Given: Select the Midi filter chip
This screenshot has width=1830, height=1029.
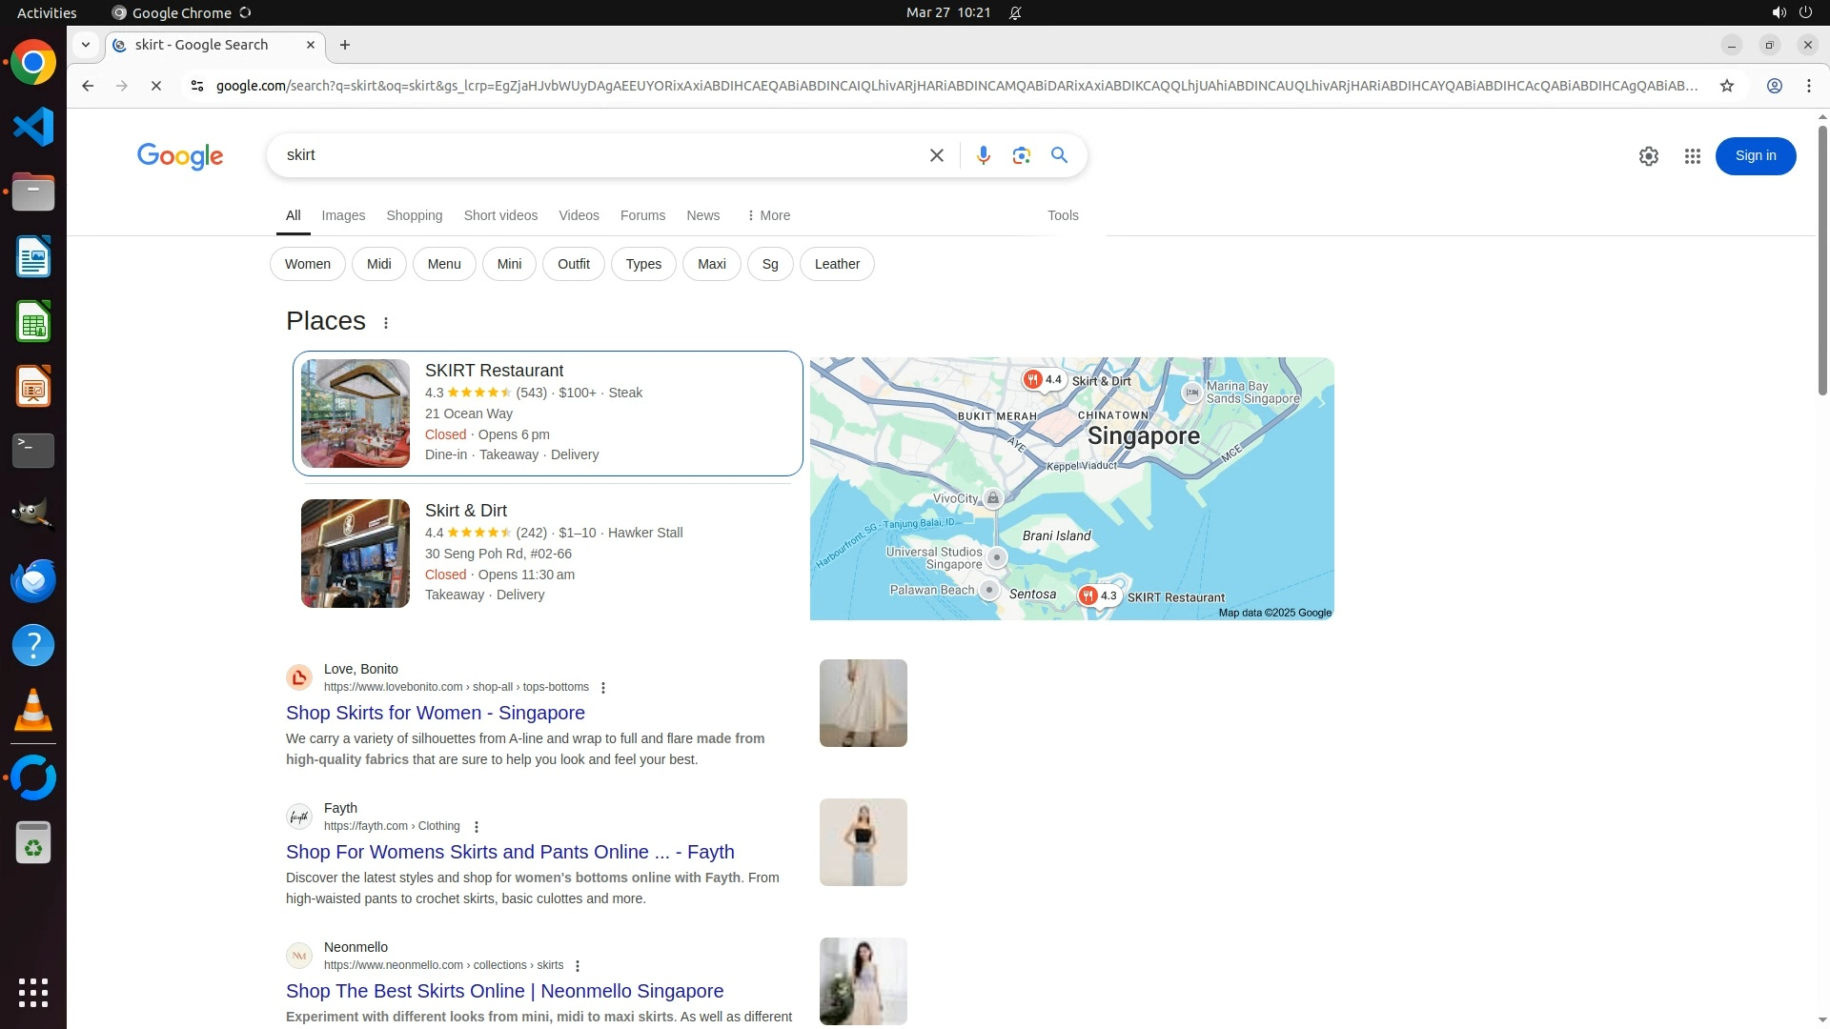Looking at the screenshot, I should click(378, 264).
